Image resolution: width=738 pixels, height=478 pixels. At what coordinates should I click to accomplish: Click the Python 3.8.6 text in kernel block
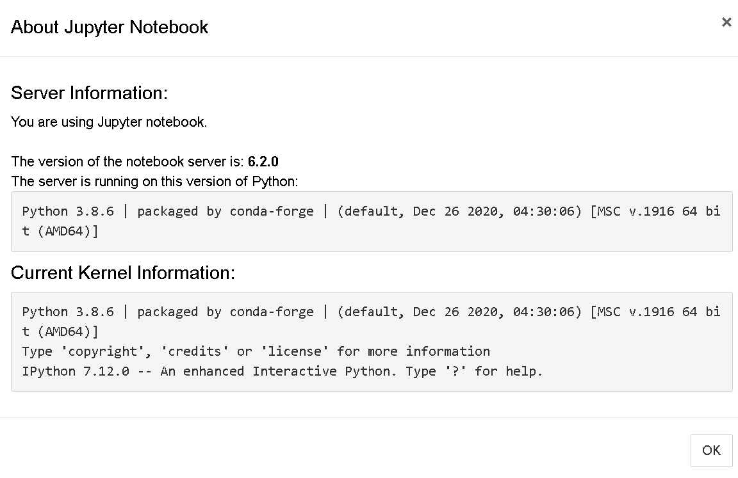click(x=58, y=311)
